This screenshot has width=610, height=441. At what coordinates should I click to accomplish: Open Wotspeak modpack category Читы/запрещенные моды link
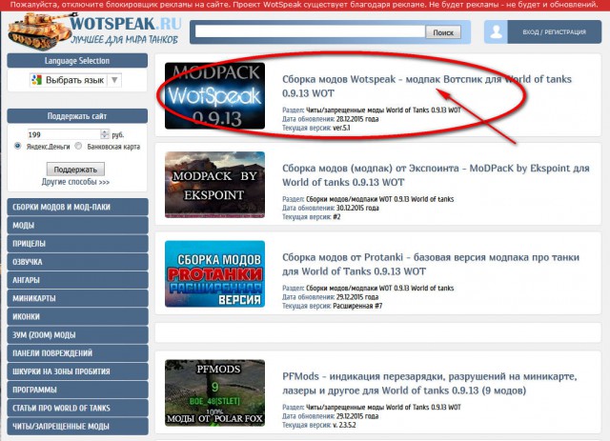pos(383,110)
